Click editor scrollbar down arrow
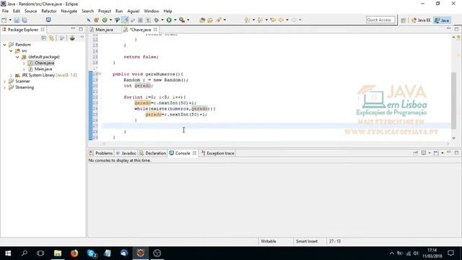This screenshot has height=260, width=462. (454, 138)
